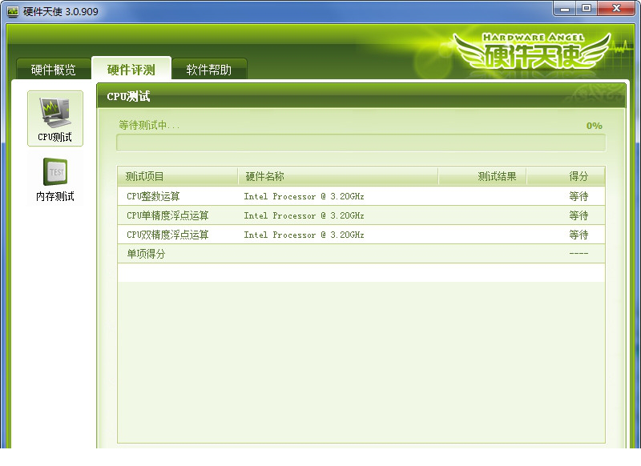Select the CPU测试 computer icon

(x=55, y=119)
